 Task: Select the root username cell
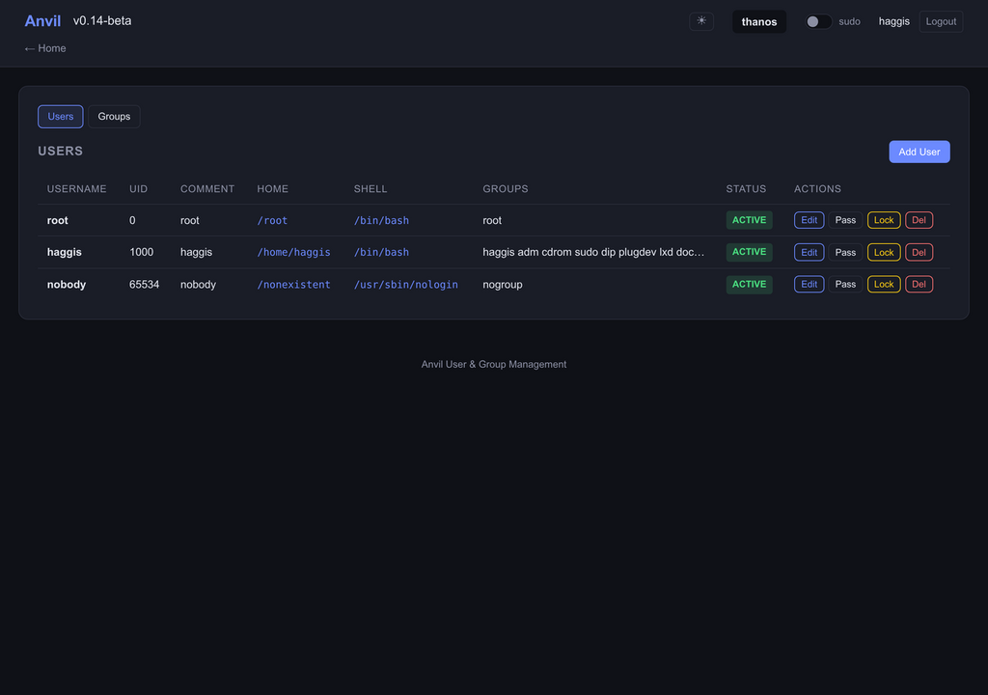pyautogui.click(x=57, y=220)
